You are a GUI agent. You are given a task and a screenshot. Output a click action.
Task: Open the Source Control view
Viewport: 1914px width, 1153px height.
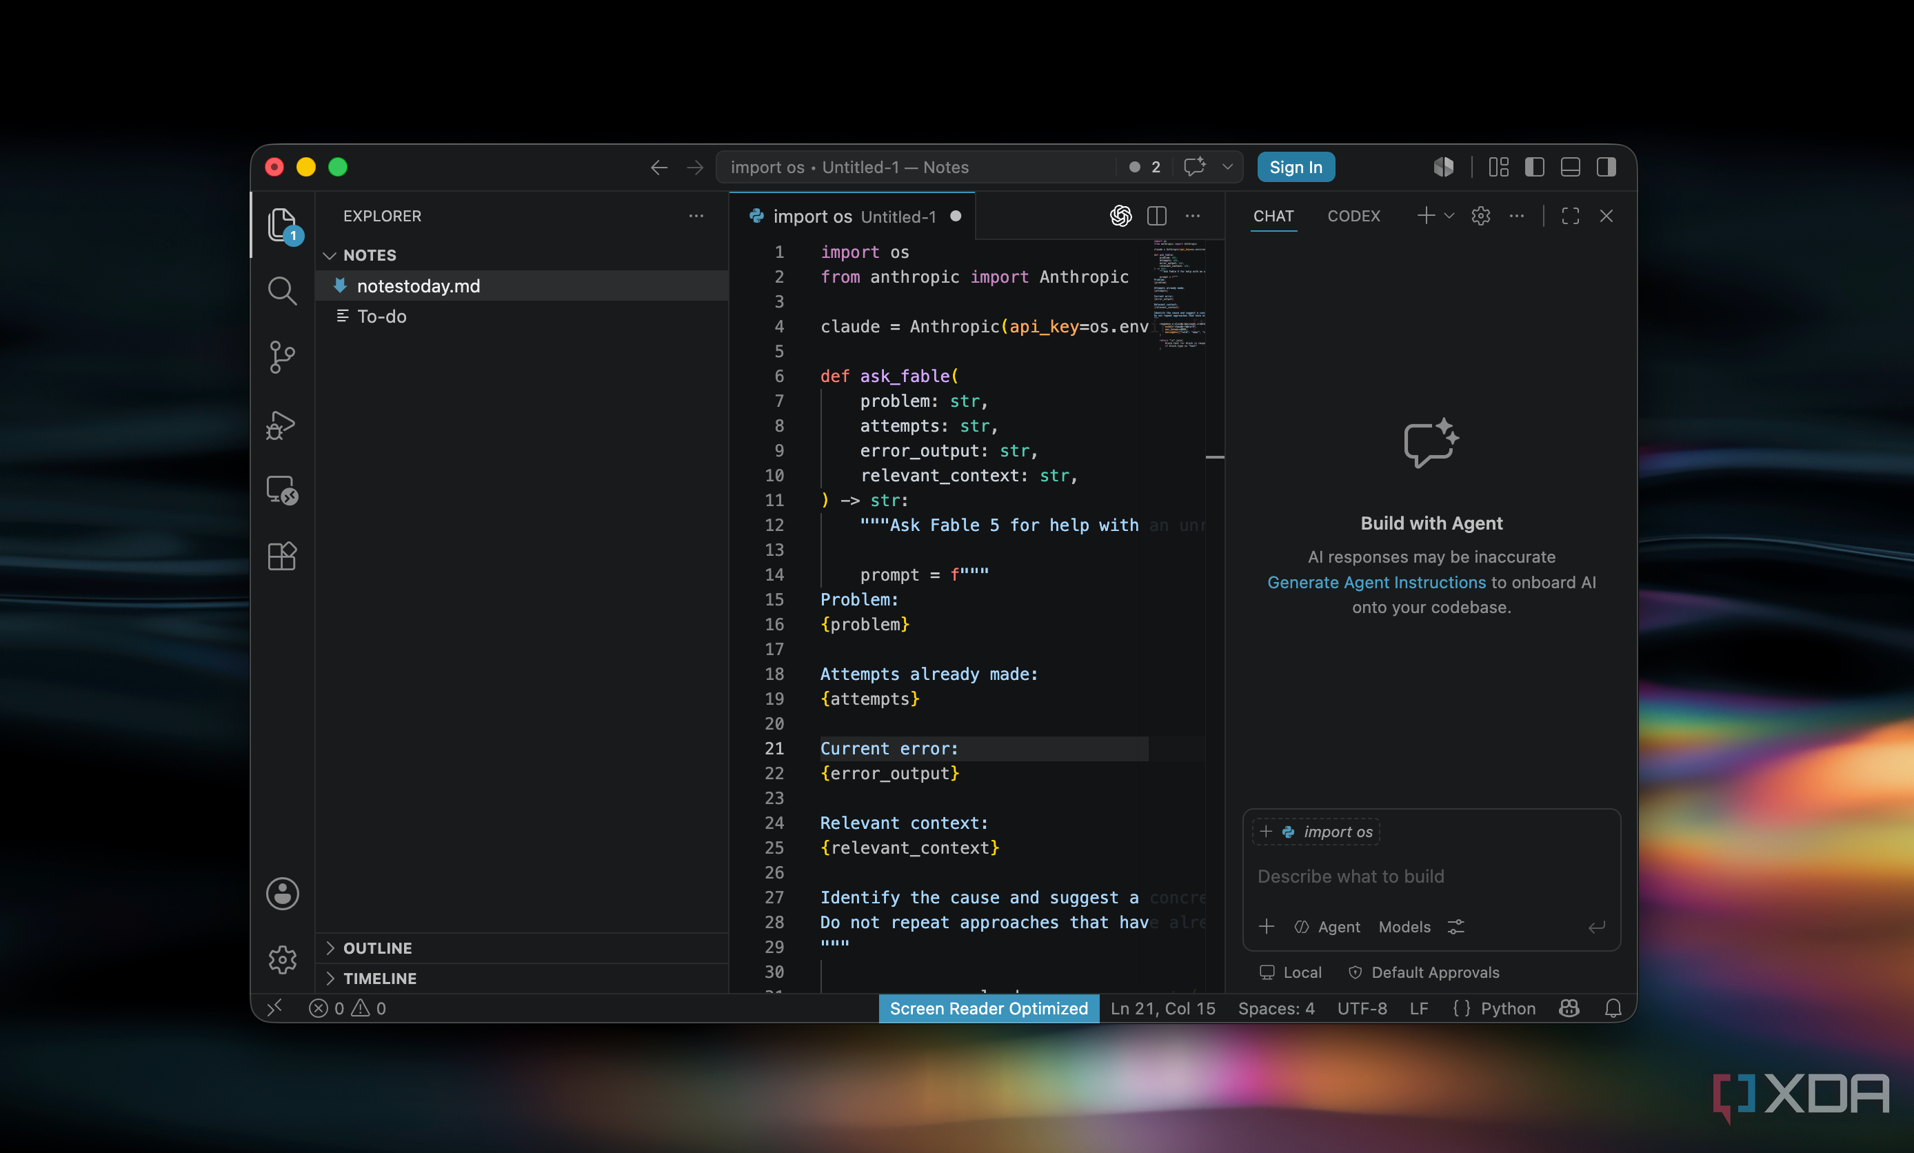pyautogui.click(x=282, y=357)
